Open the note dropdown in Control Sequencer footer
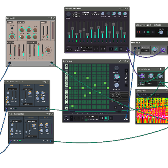 tap(87, 48)
